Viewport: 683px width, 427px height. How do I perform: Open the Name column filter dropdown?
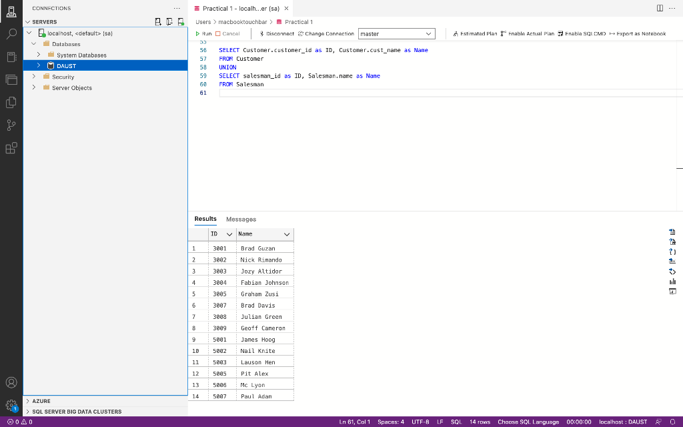tap(287, 234)
